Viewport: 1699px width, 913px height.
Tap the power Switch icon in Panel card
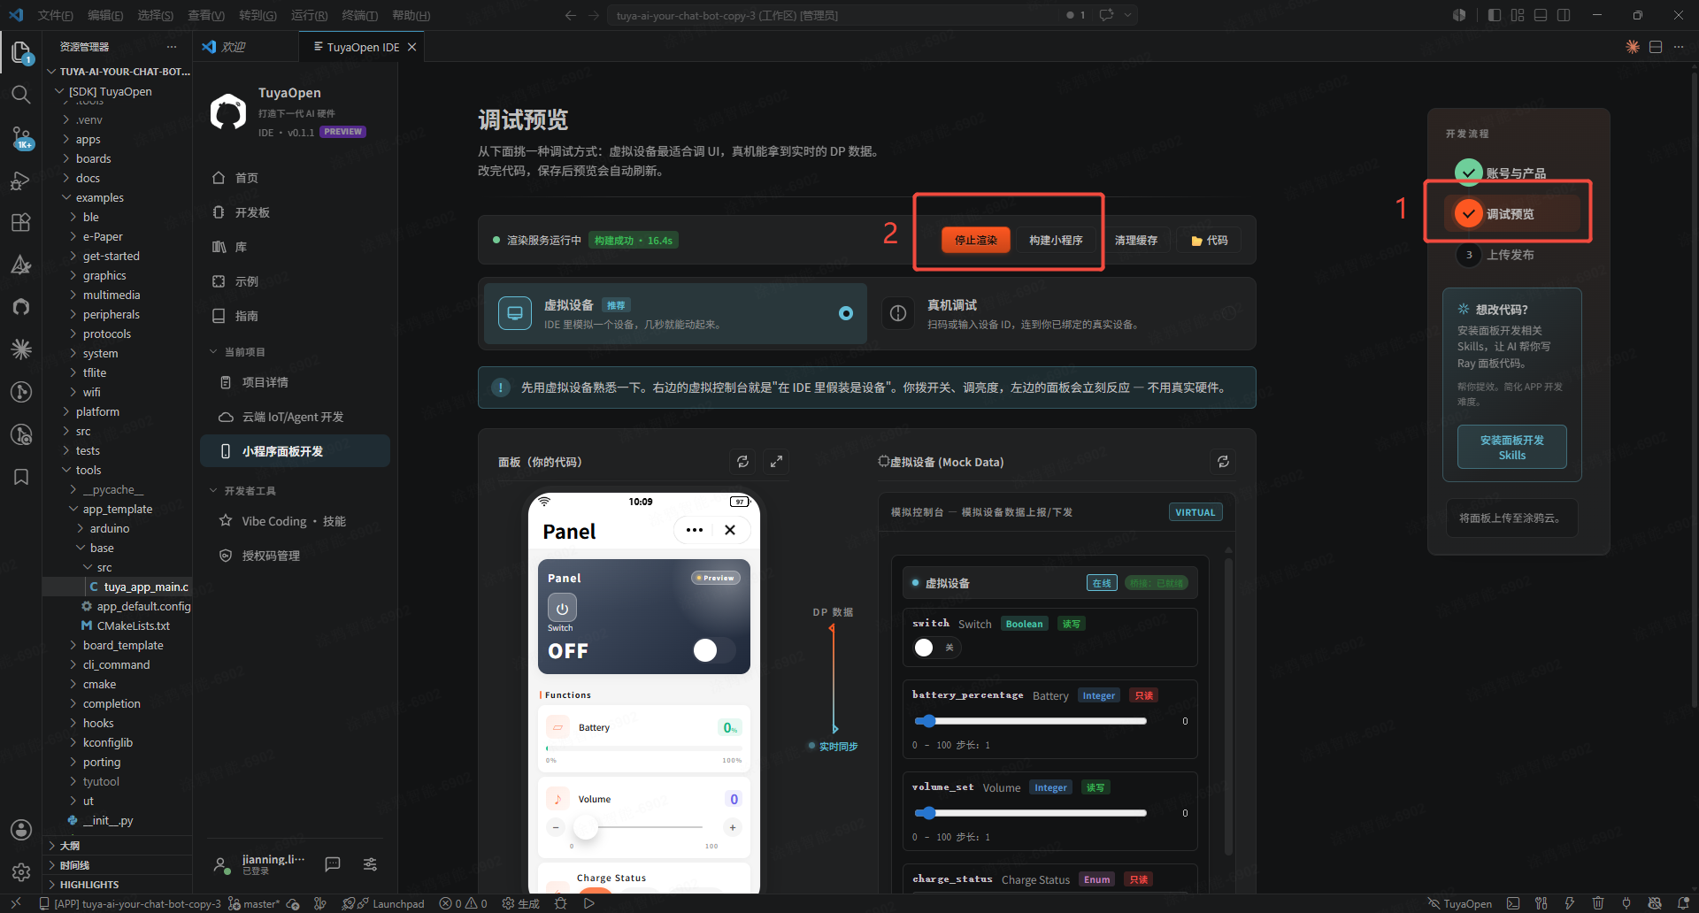pos(562,608)
